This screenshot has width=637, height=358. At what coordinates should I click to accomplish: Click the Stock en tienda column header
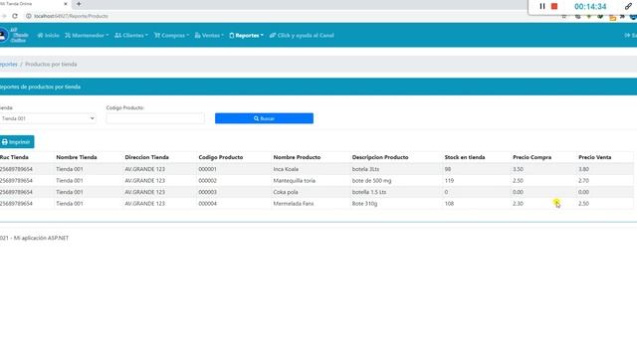pos(465,157)
